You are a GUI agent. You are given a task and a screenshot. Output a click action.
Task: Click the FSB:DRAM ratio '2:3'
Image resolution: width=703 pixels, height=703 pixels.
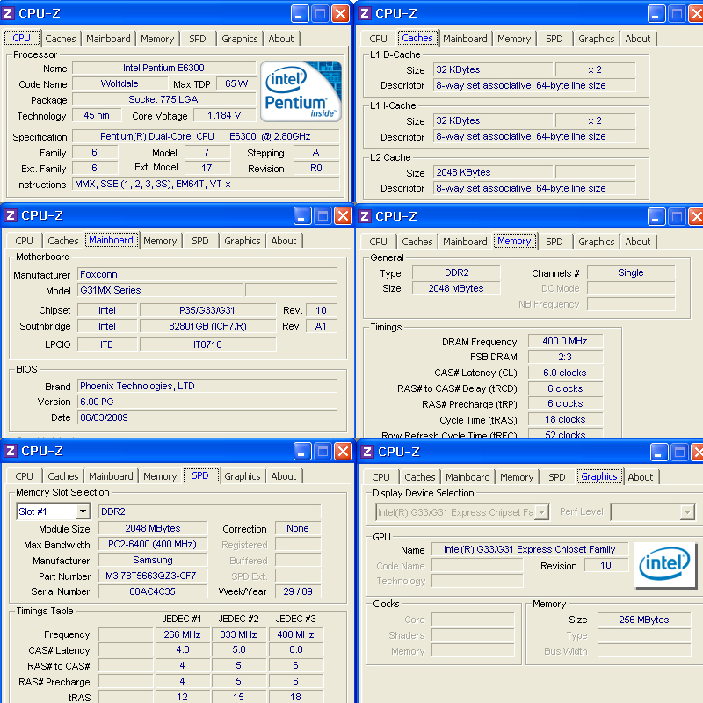pos(565,357)
